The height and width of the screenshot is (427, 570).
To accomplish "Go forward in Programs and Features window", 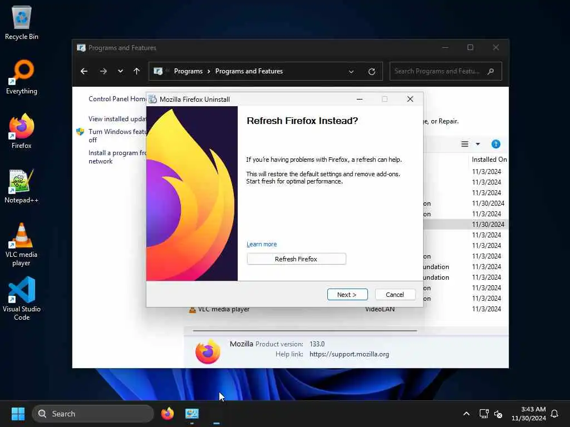I will click(x=103, y=71).
